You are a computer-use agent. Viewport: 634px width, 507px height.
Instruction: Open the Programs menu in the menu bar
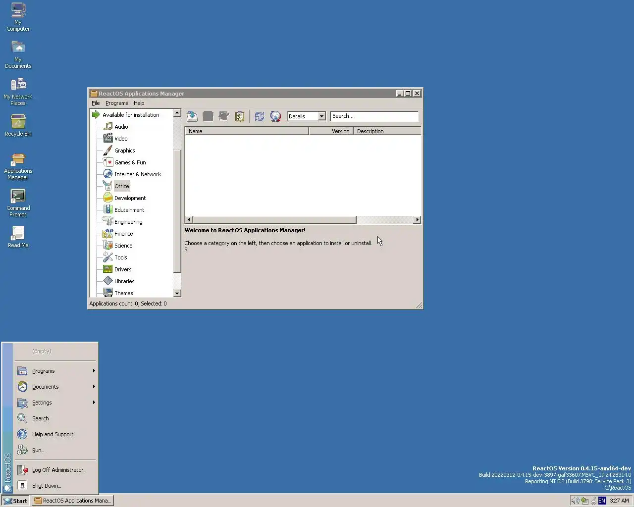pos(116,103)
